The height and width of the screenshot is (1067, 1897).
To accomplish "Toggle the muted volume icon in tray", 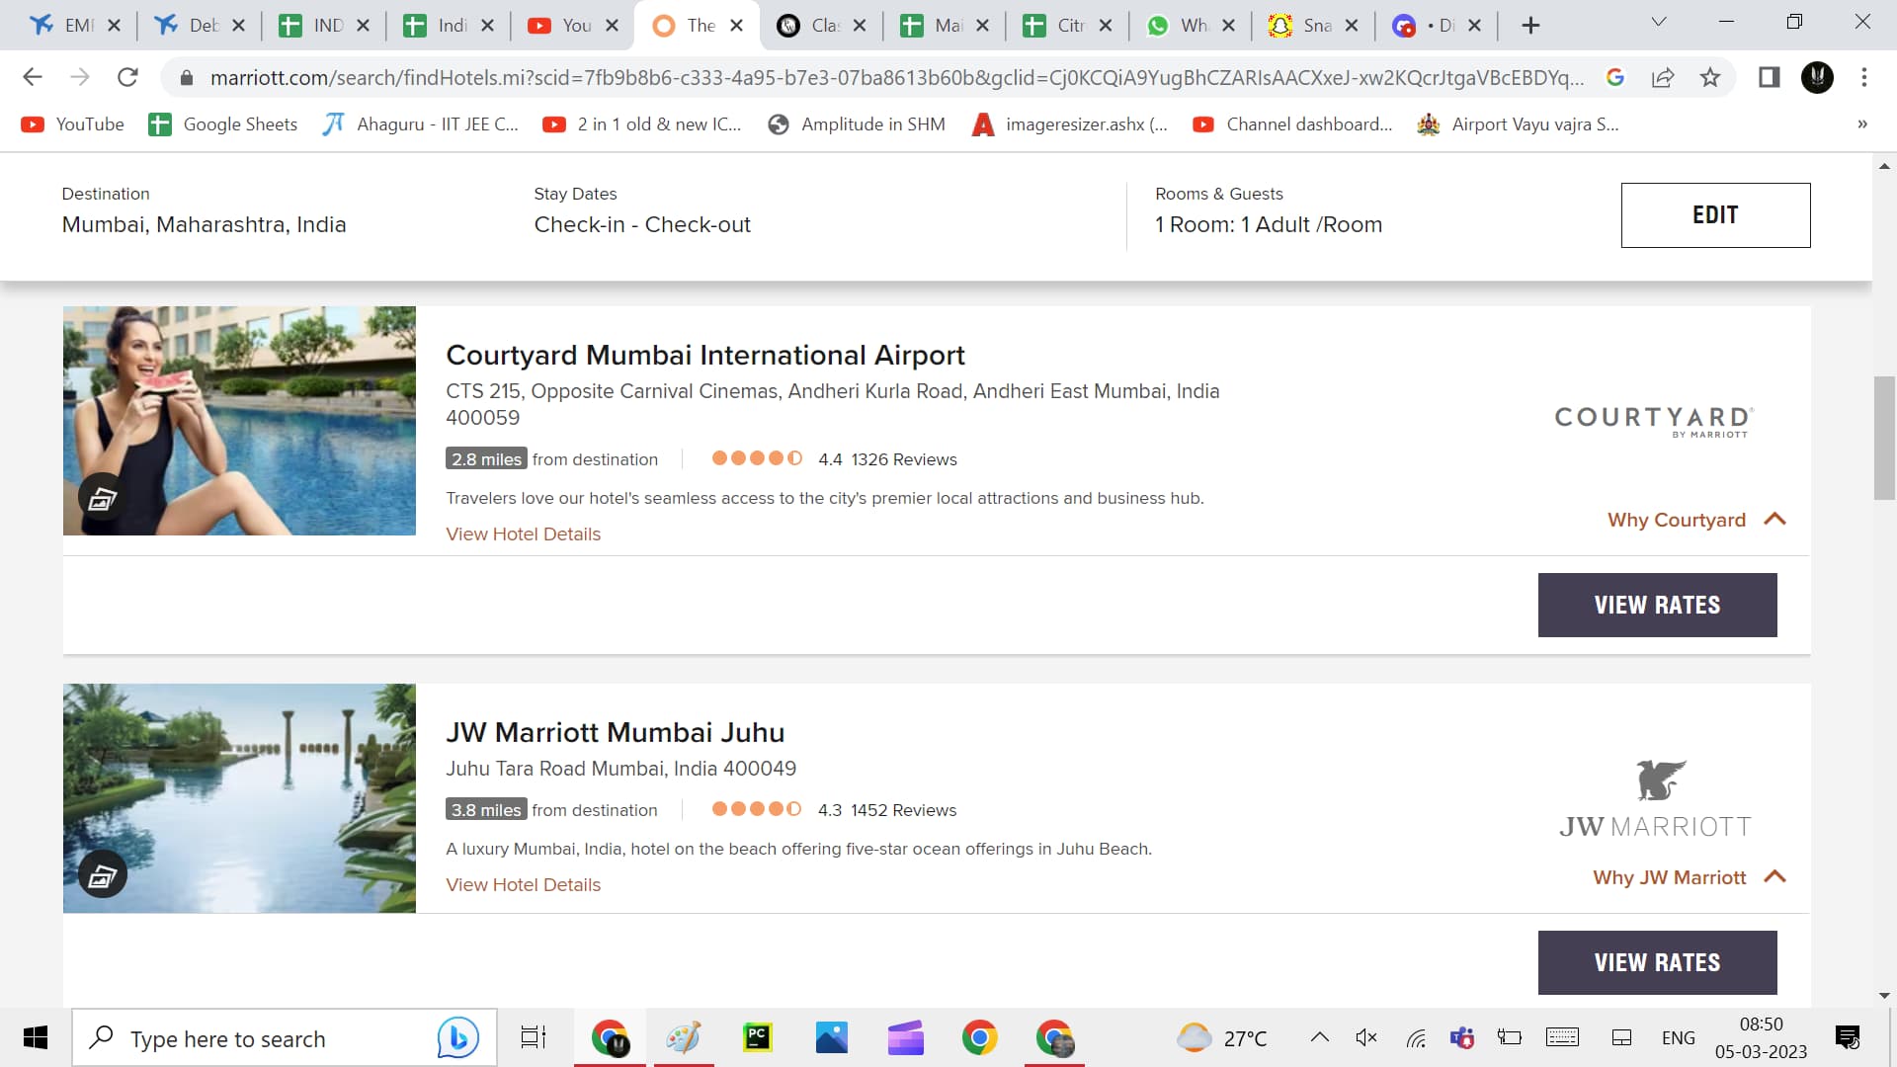I will (1366, 1037).
